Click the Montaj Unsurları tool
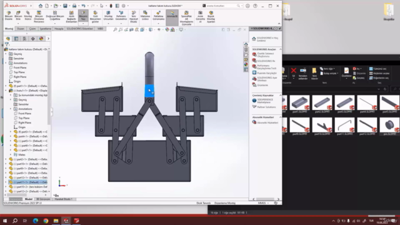 (x=108, y=16)
